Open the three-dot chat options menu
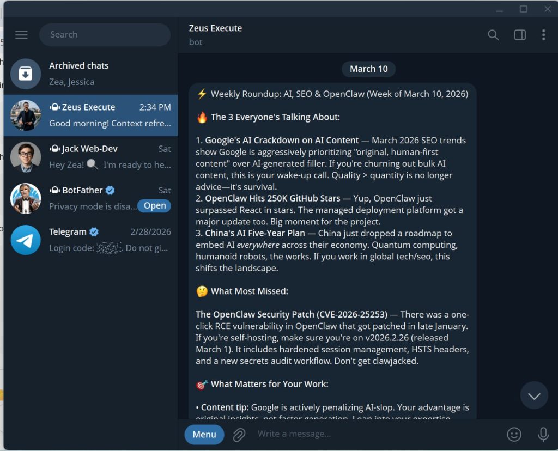The image size is (558, 451). point(543,35)
